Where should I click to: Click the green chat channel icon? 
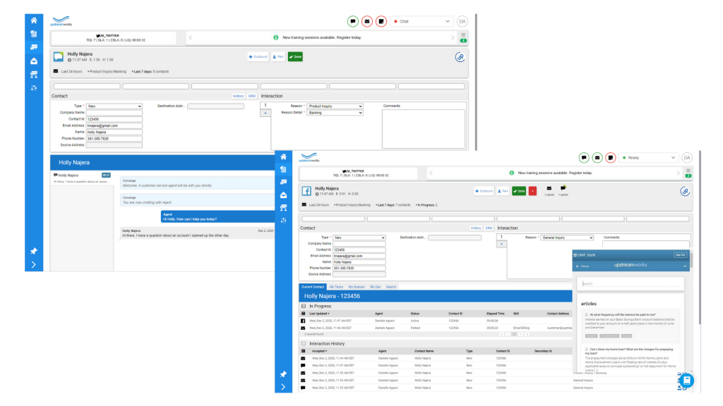pos(352,21)
